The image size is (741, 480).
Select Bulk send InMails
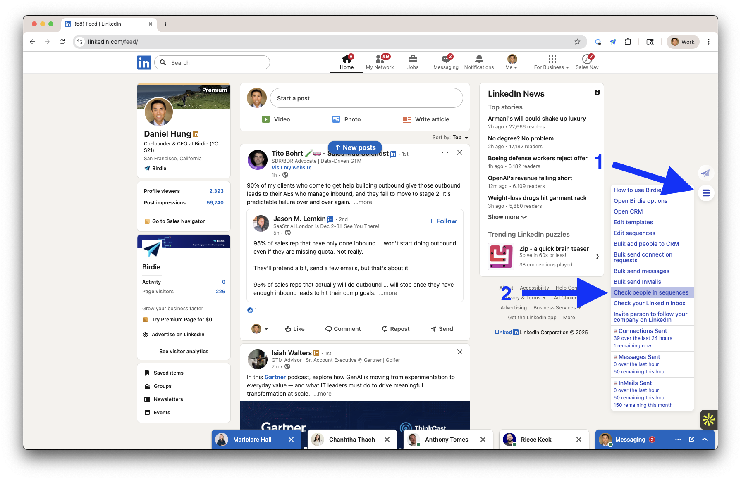pos(637,282)
